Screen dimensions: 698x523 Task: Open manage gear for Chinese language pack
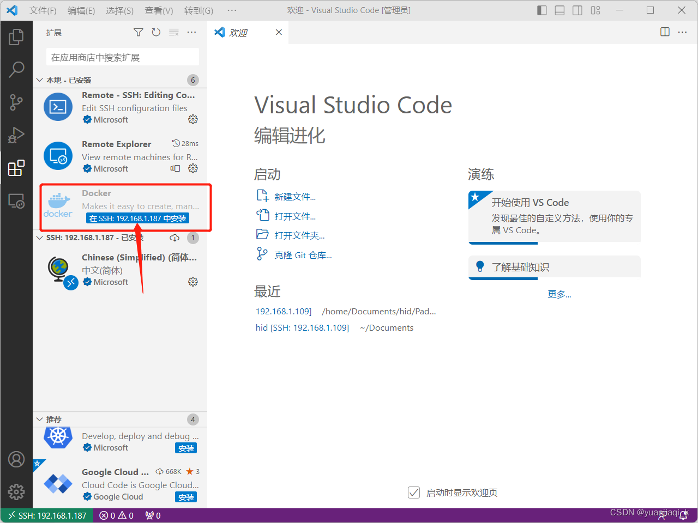[193, 282]
